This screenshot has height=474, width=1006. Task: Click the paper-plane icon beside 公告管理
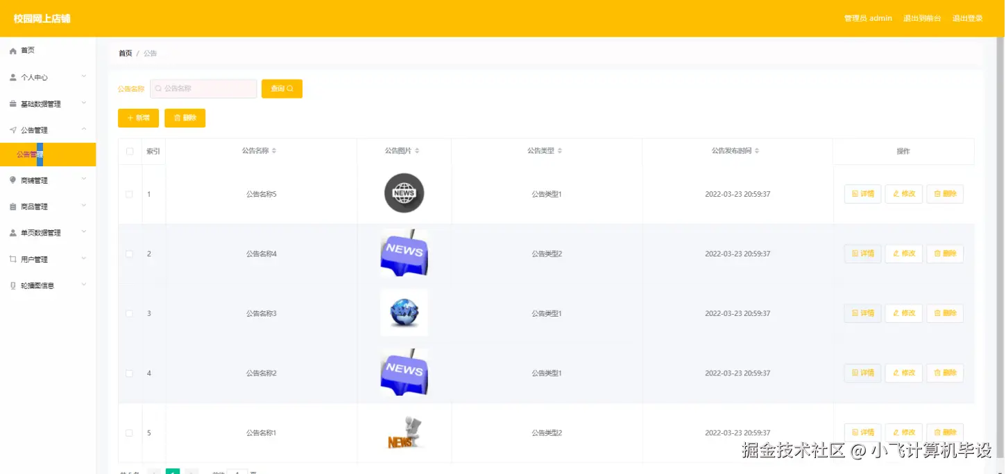click(x=12, y=130)
